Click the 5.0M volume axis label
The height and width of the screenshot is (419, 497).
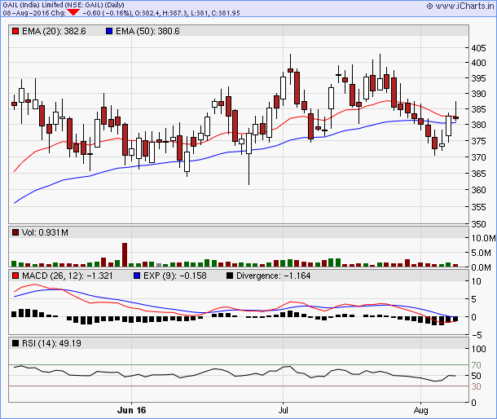(x=481, y=253)
